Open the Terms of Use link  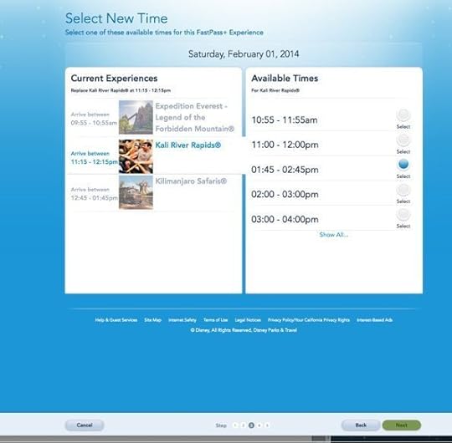[216, 320]
